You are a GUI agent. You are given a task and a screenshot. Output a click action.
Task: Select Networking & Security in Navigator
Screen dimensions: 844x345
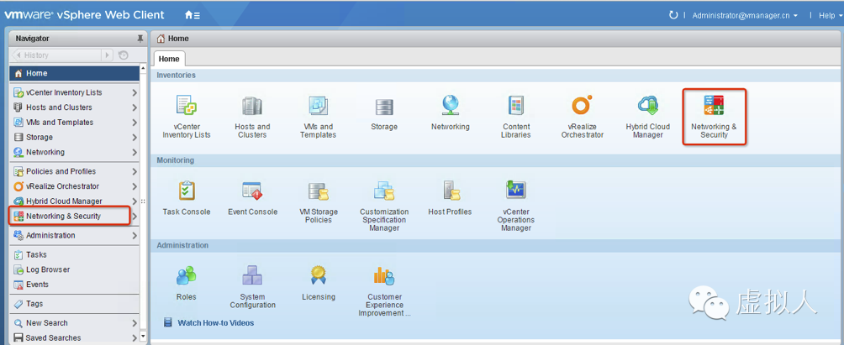pos(74,216)
